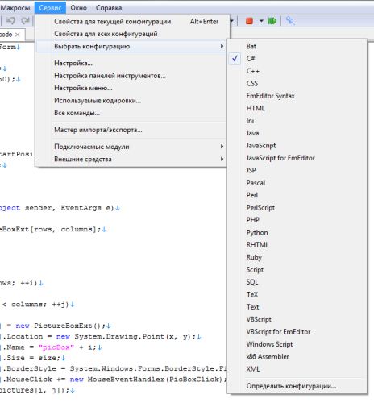Viewport: 374px width, 403px height.
Task: Close the code tab with its X
Action: pos(18,35)
